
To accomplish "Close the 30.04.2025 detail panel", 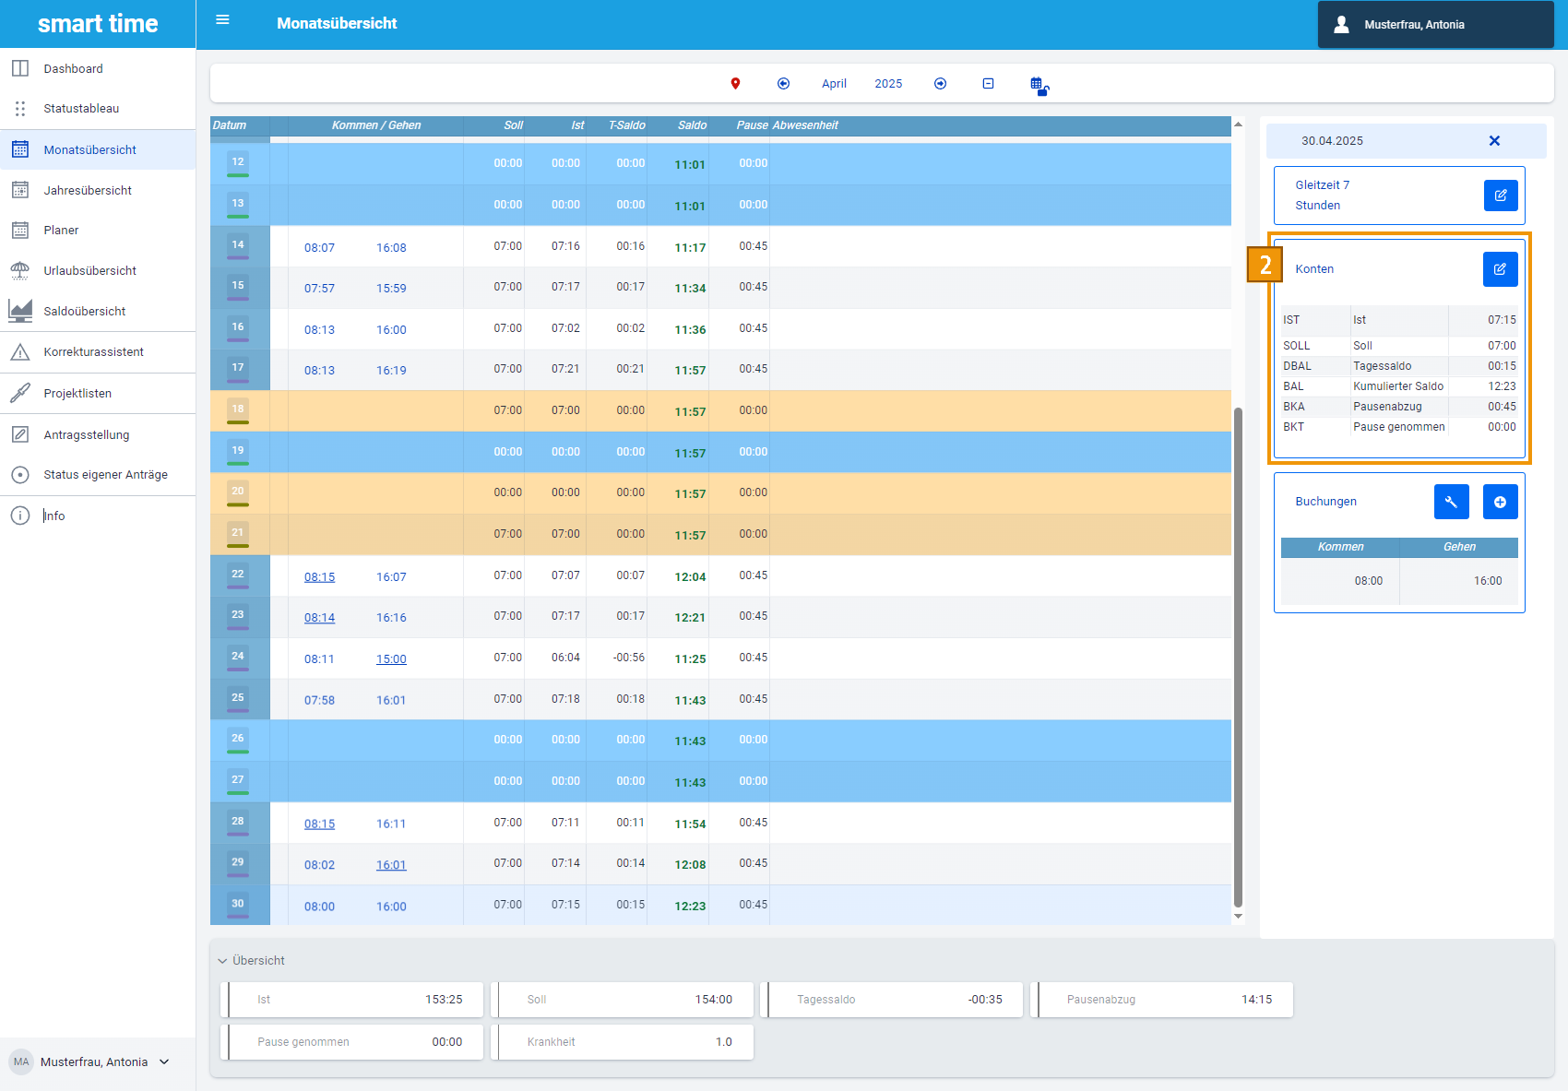I will coord(1494,141).
